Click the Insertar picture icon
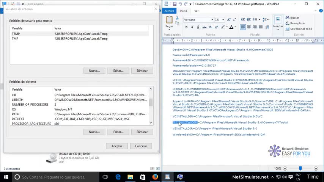This screenshot has height=182, width=324. pyautogui.click(x=278, y=20)
